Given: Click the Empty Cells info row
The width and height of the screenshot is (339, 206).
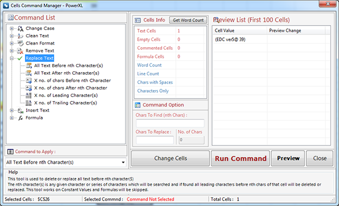Looking at the screenshot, I should coord(170,40).
